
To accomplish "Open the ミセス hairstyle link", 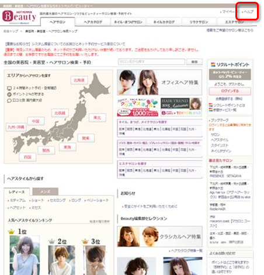I will 36,208.
